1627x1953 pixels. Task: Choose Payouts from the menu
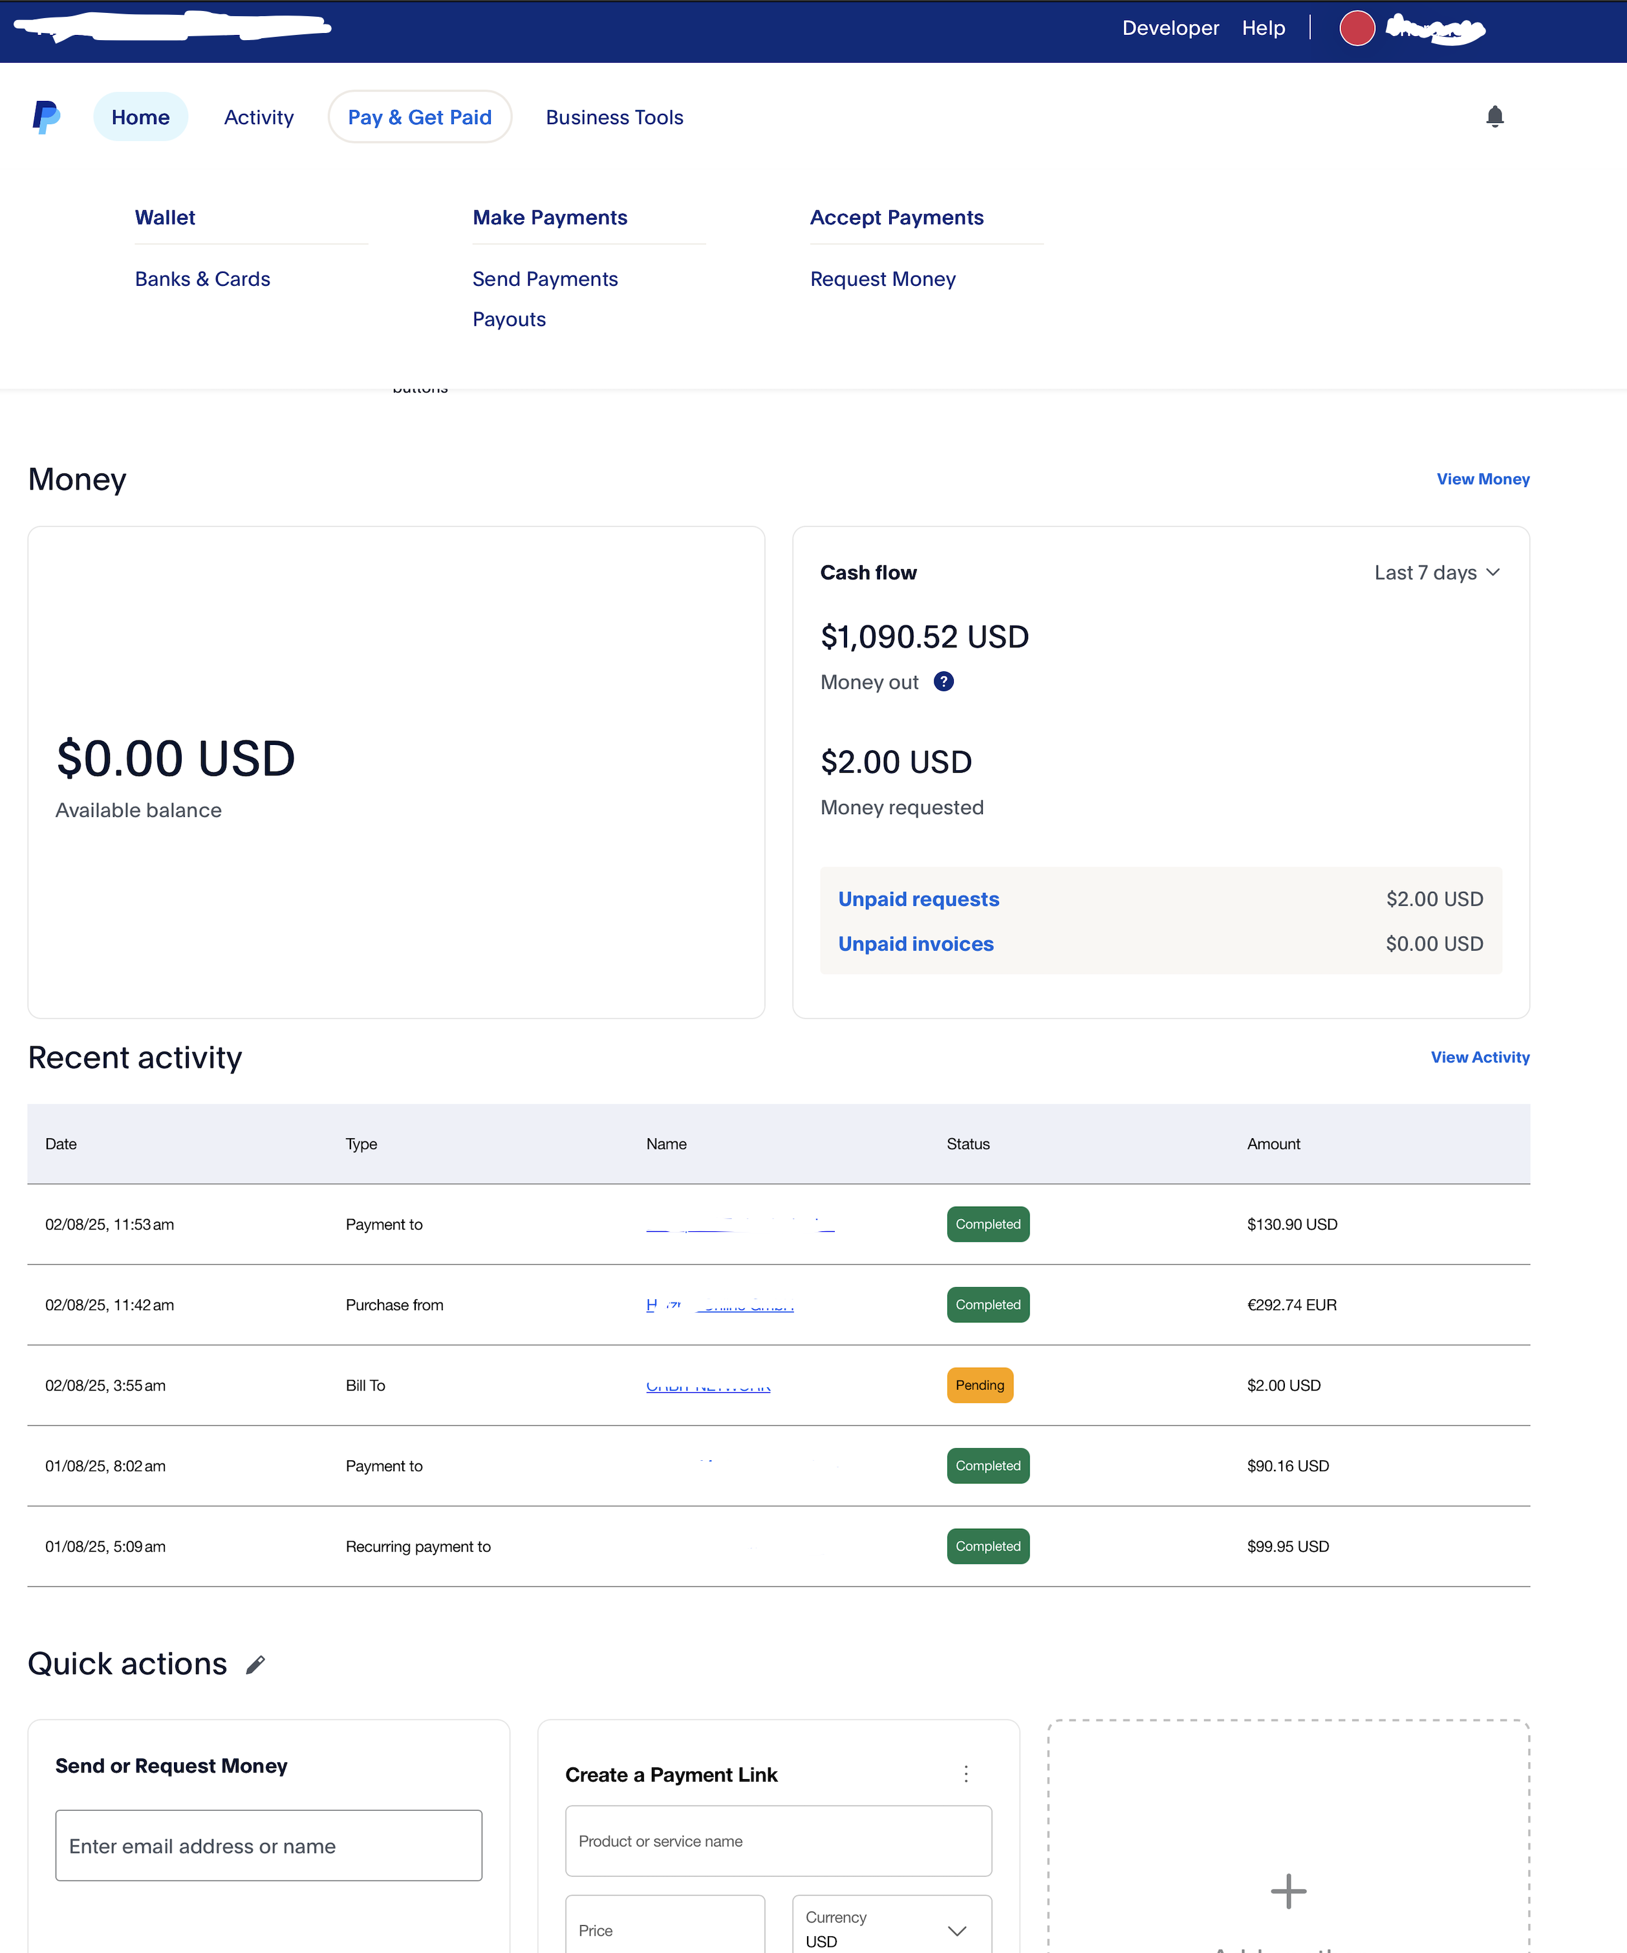(508, 319)
